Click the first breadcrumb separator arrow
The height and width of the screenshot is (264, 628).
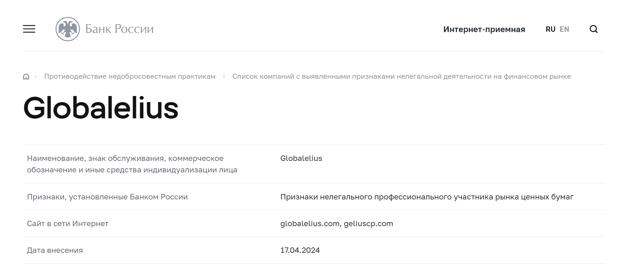(36, 77)
